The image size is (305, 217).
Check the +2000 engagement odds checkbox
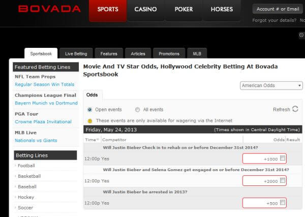click(283, 180)
